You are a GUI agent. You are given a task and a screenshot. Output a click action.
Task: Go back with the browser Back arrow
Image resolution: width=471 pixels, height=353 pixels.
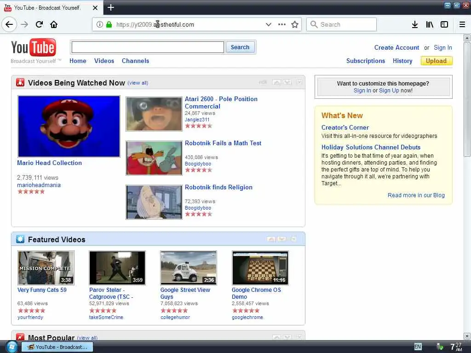(9, 24)
